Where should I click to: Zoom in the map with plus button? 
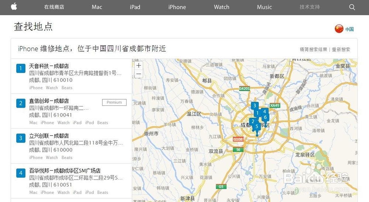tap(139, 65)
